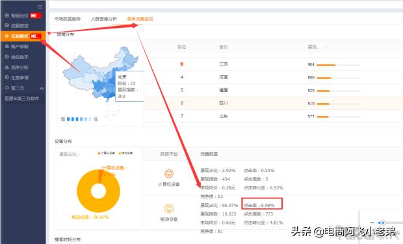
Task: Click the lightest map legend swatch
Action: (x=90, y=119)
